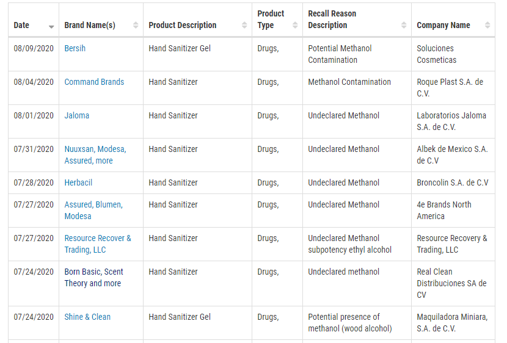Visit the Herbacil recall link
The height and width of the screenshot is (343, 507).
(x=78, y=183)
